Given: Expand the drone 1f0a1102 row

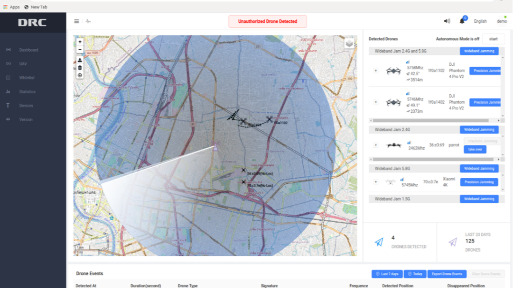Looking at the screenshot, I should (x=376, y=71).
